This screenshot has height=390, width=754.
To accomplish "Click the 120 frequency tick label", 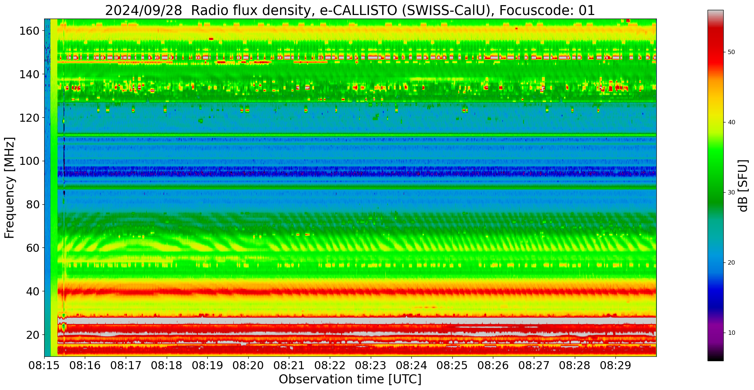I will [30, 118].
